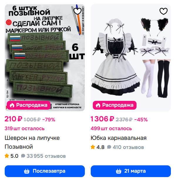The image size is (175, 180).
Task: Add chevron patch to cart, Послезавтра delivery
Action: [x=45, y=171]
